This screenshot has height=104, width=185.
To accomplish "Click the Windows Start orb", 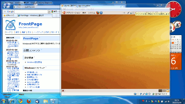I will pos(3,101).
